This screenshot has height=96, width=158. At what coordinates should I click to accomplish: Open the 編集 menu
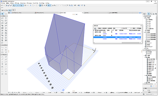(x=8, y=3)
